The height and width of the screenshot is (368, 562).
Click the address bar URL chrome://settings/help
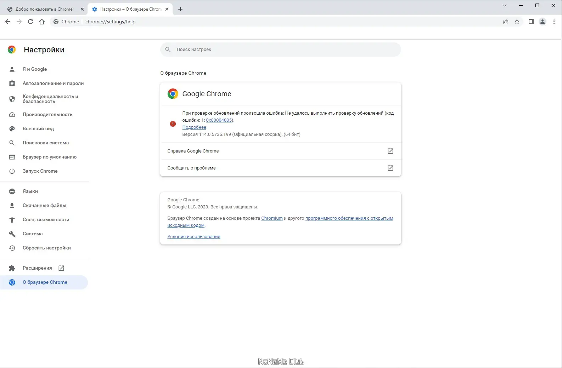coord(110,22)
